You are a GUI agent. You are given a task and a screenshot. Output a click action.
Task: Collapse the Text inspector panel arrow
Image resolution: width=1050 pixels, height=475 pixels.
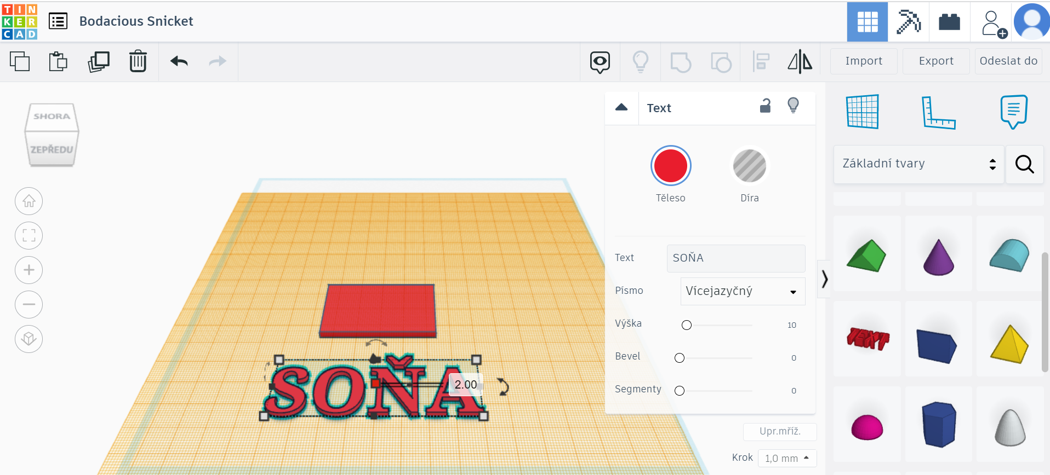(x=621, y=108)
